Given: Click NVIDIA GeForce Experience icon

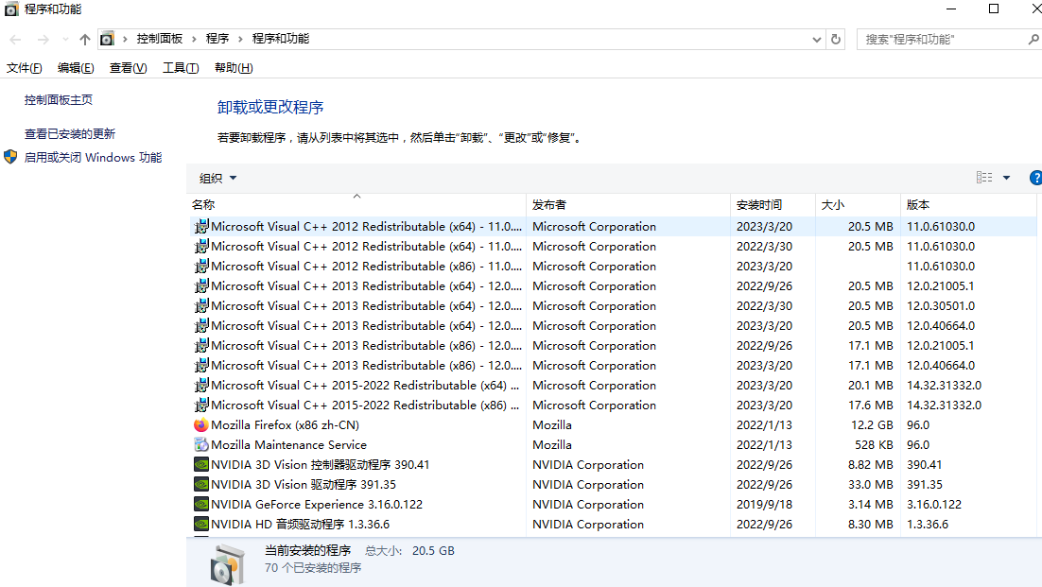Looking at the screenshot, I should click(x=200, y=505).
